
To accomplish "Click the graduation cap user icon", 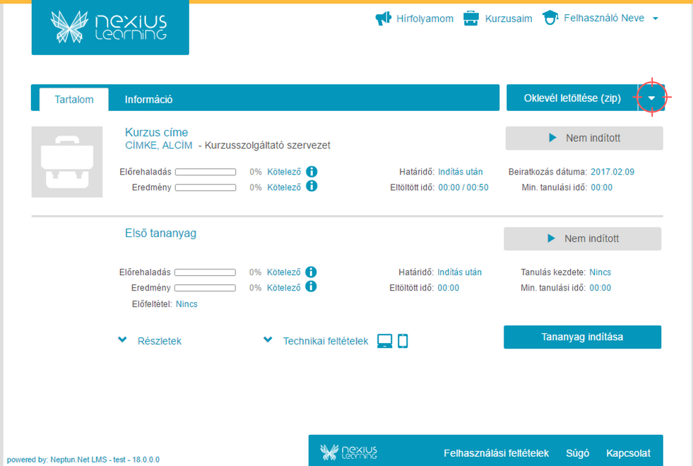I will pyautogui.click(x=550, y=18).
